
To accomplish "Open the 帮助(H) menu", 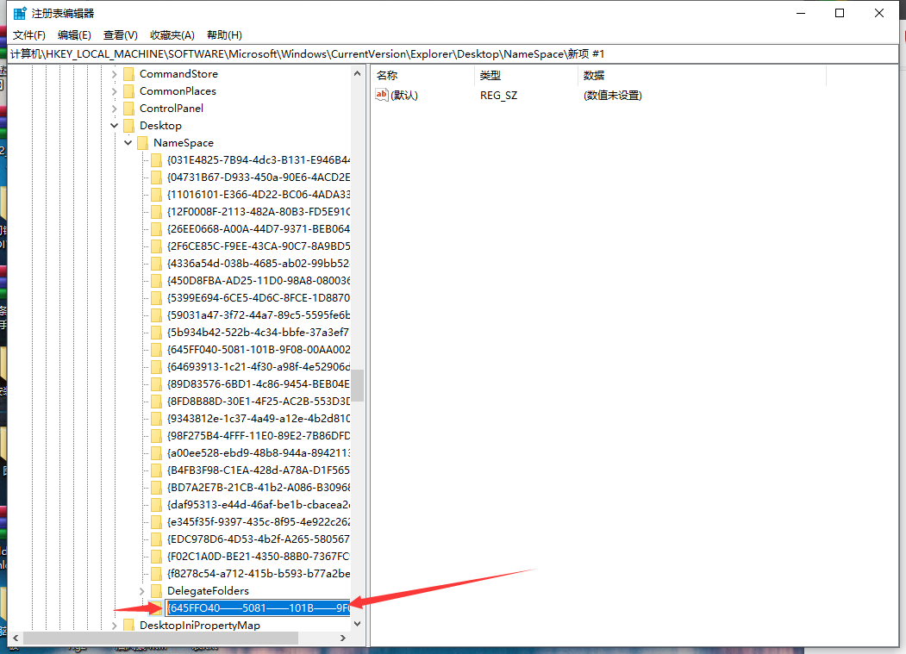I will 224,35.
